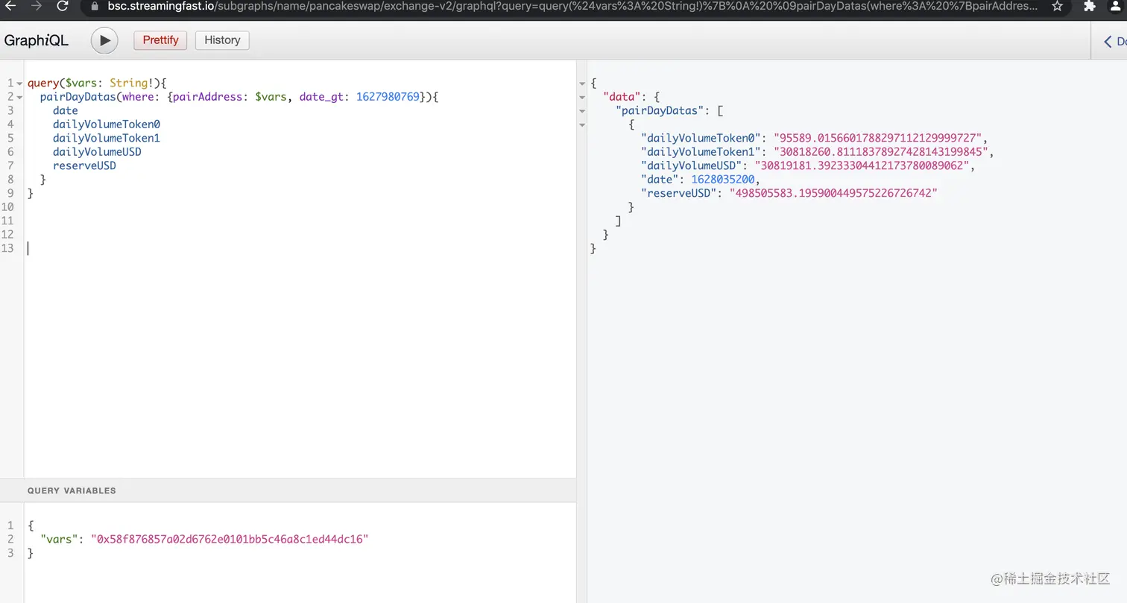Collapse the query block at line 1
Screen dimensions: 1127x603
click(x=19, y=83)
